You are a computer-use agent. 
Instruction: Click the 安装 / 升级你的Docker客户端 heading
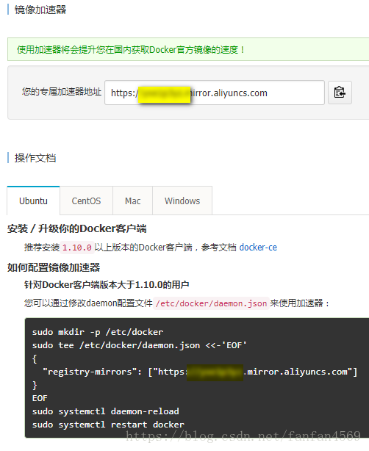(77, 229)
